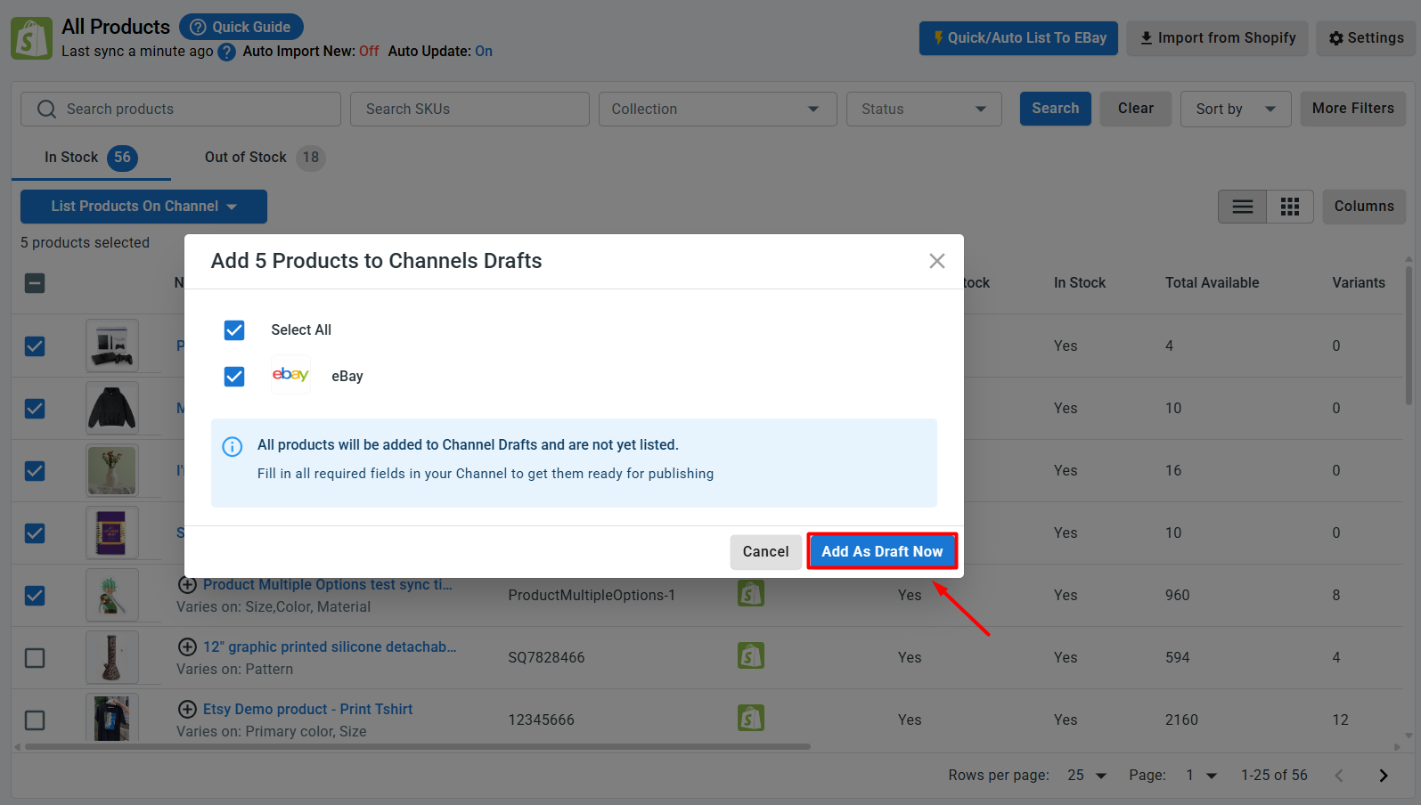
Task: Close the Add Products dialog with X
Action: (x=936, y=261)
